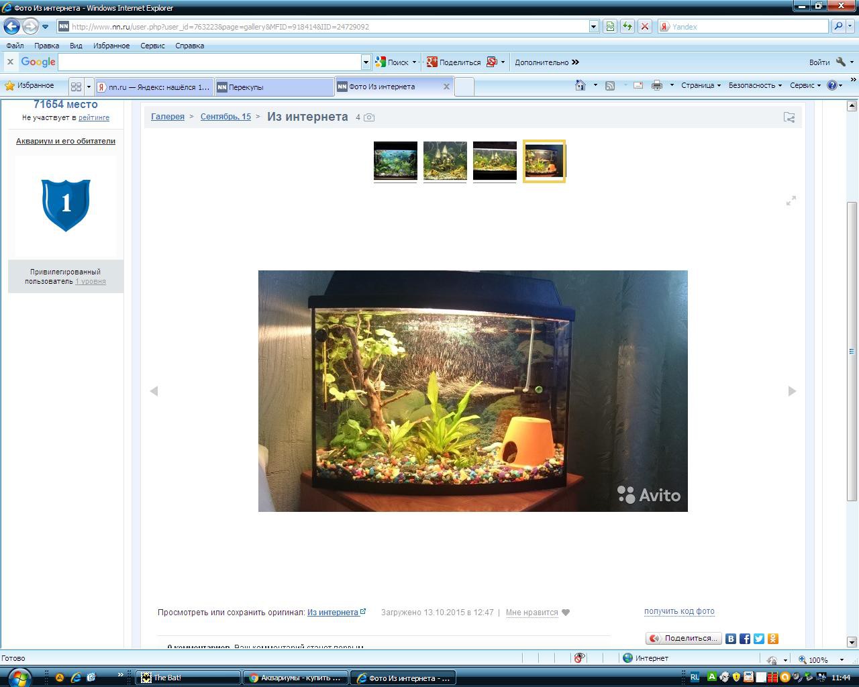Expand the Сервис command bar dropdown
The height and width of the screenshot is (687, 859).
(805, 85)
